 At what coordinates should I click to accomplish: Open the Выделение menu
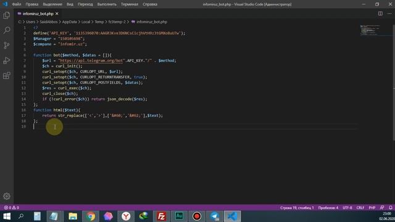[x=52, y=4]
